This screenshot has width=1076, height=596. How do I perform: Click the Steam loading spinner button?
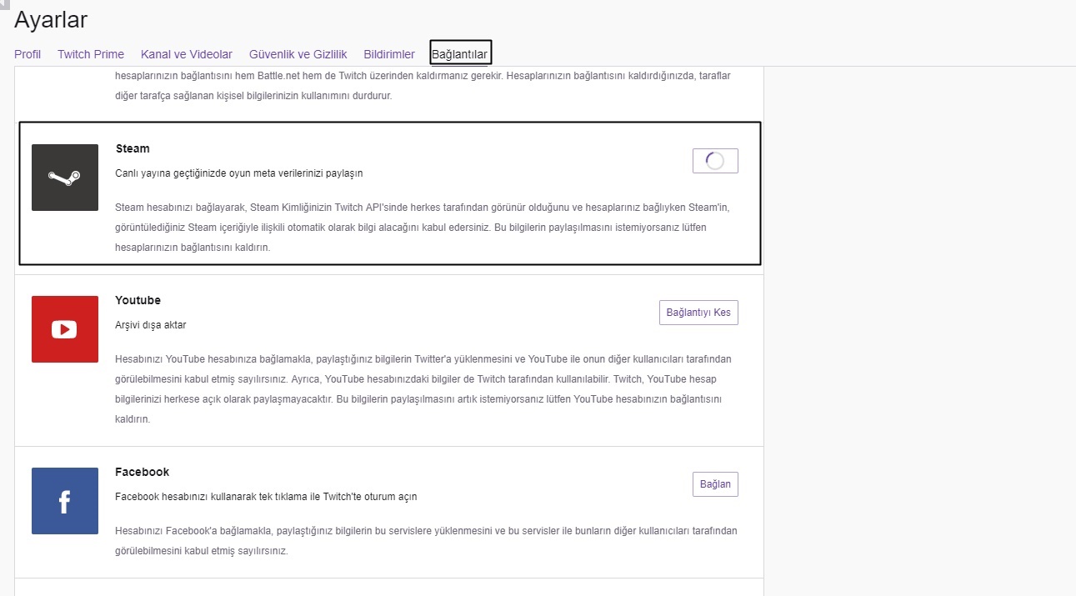click(715, 161)
